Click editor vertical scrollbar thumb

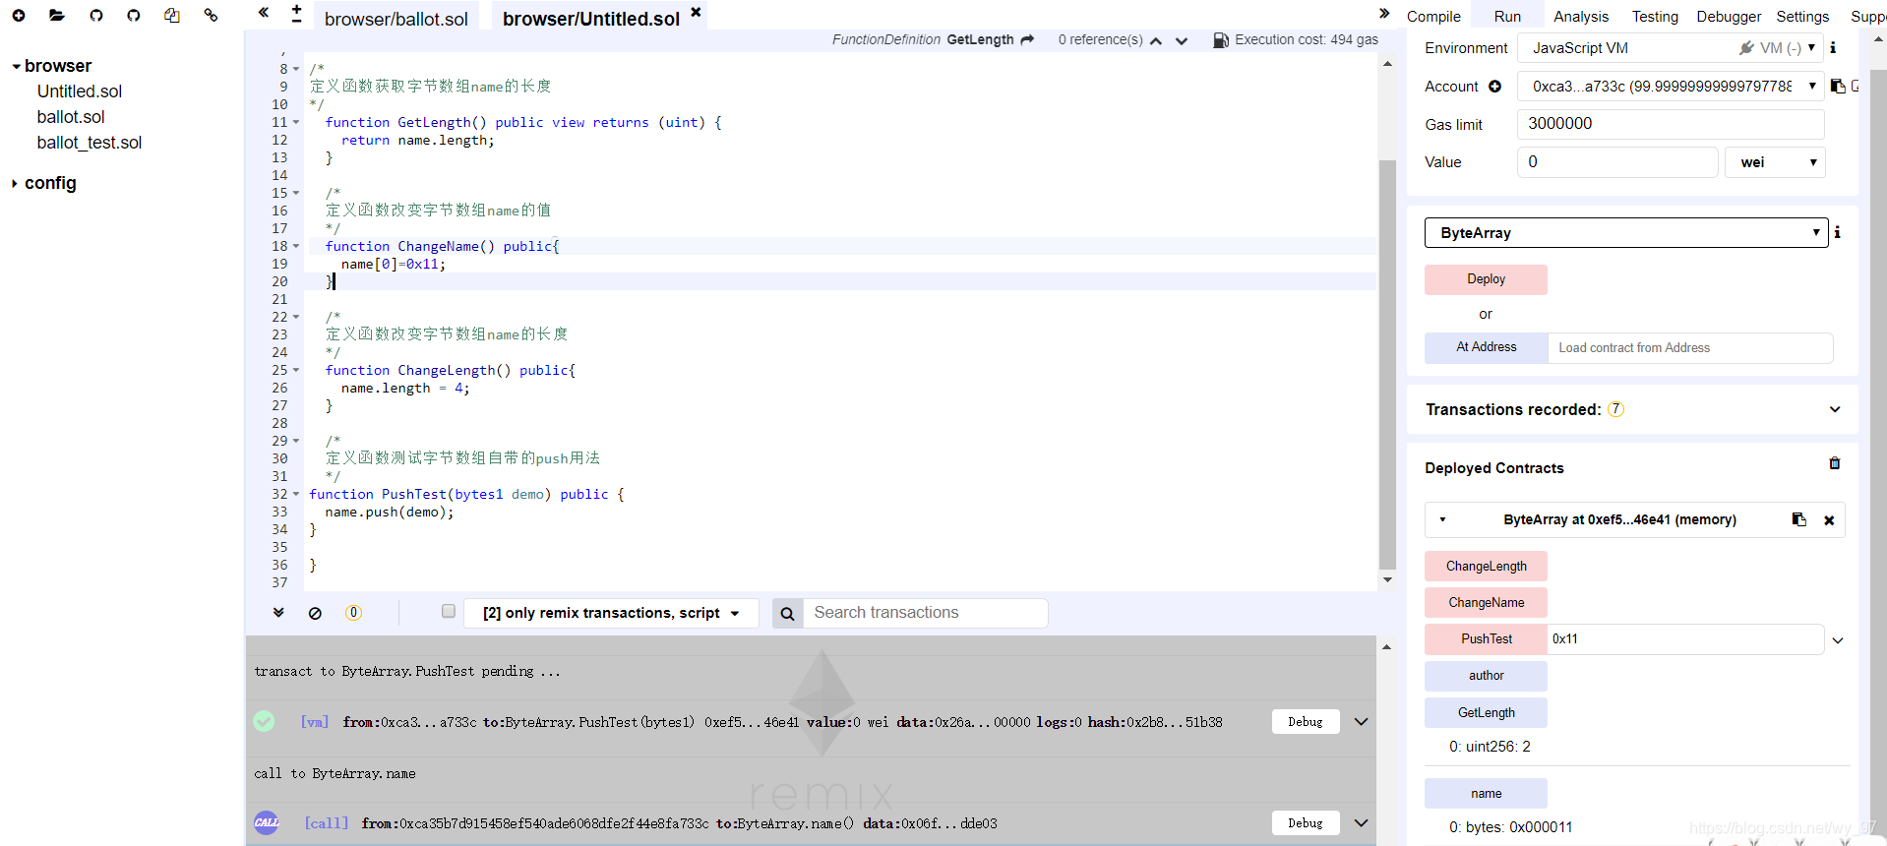[x=1387, y=364]
